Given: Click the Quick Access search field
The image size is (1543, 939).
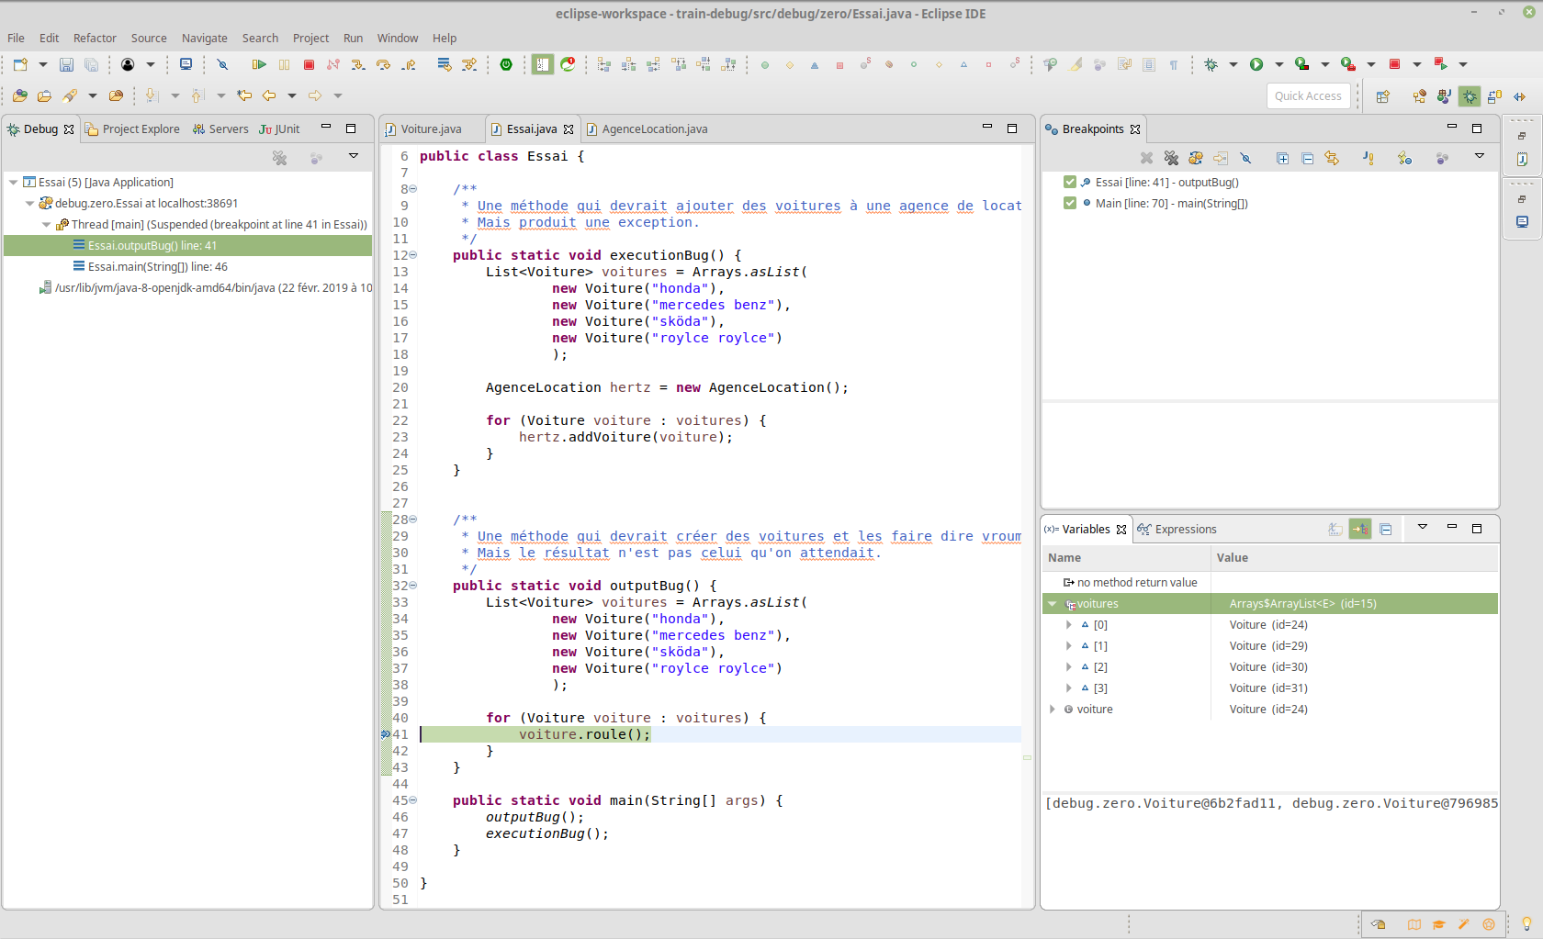Looking at the screenshot, I should click(1308, 96).
